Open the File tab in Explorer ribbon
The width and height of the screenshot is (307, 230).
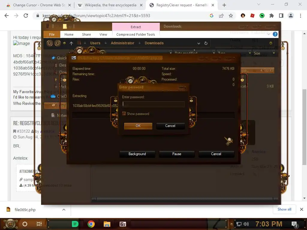tap(52, 34)
